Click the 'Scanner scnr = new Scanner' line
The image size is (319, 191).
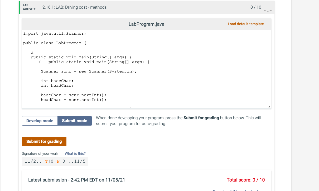(x=89, y=71)
